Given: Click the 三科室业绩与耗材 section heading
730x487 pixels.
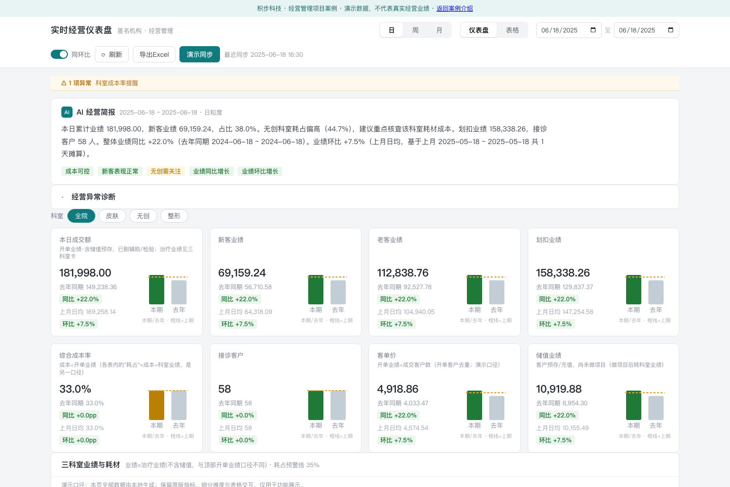Looking at the screenshot, I should 91,465.
